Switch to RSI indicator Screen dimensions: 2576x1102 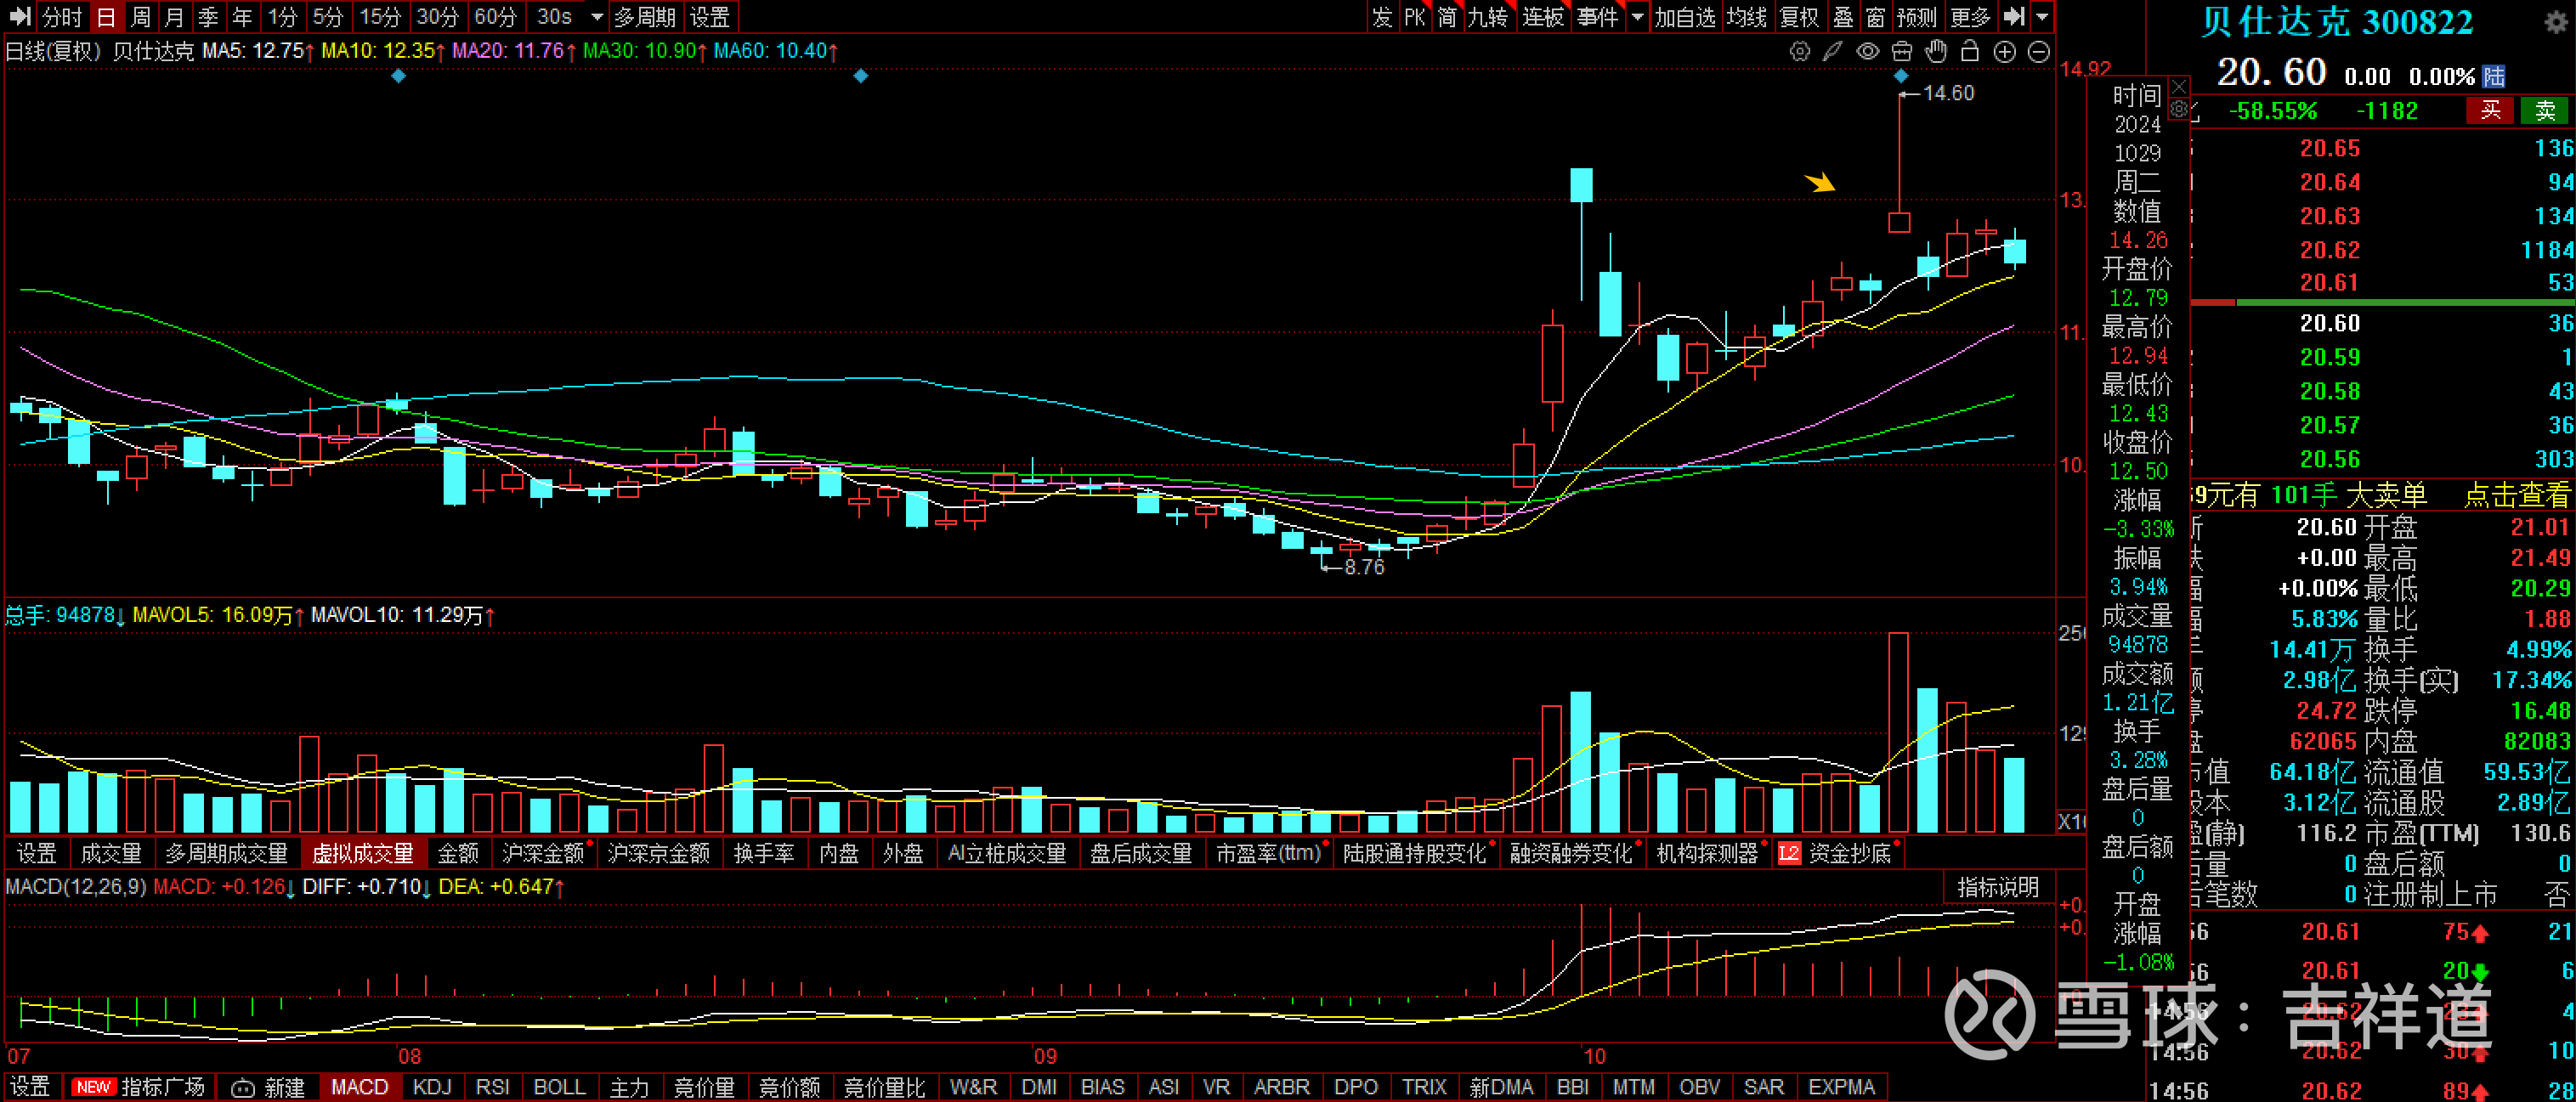pyautogui.click(x=492, y=1087)
